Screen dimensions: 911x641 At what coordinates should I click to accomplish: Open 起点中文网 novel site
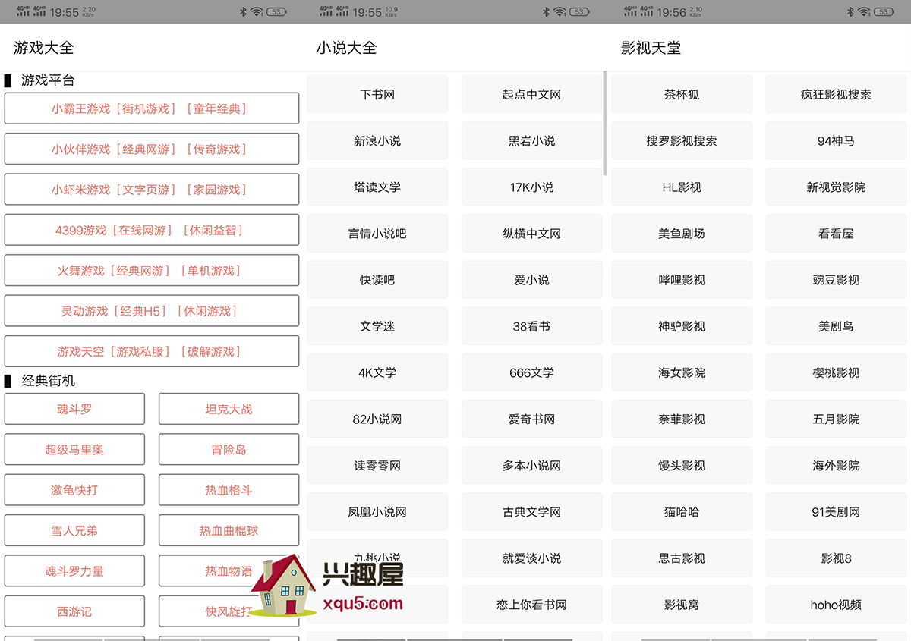click(531, 94)
